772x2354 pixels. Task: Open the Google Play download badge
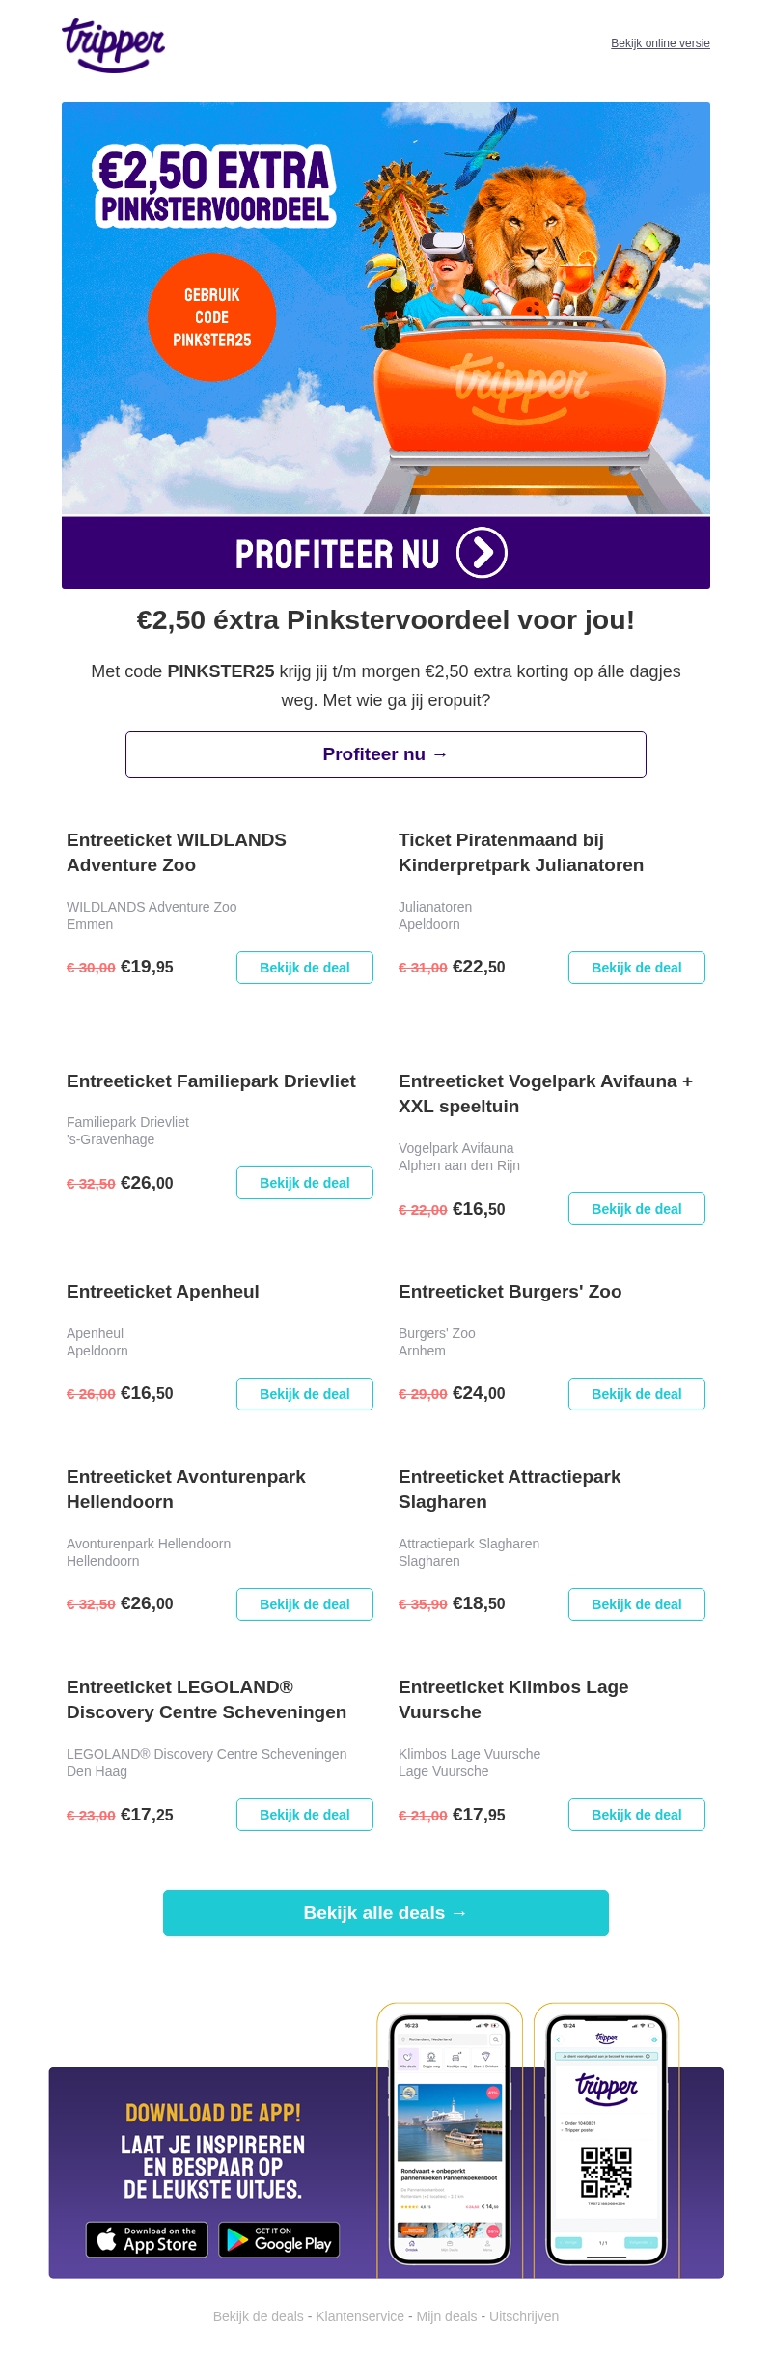[279, 2239]
